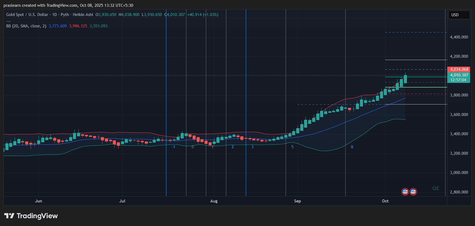Click the 4,400.000 level on price axis
Screen dimensions: 475x226
tap(459, 37)
